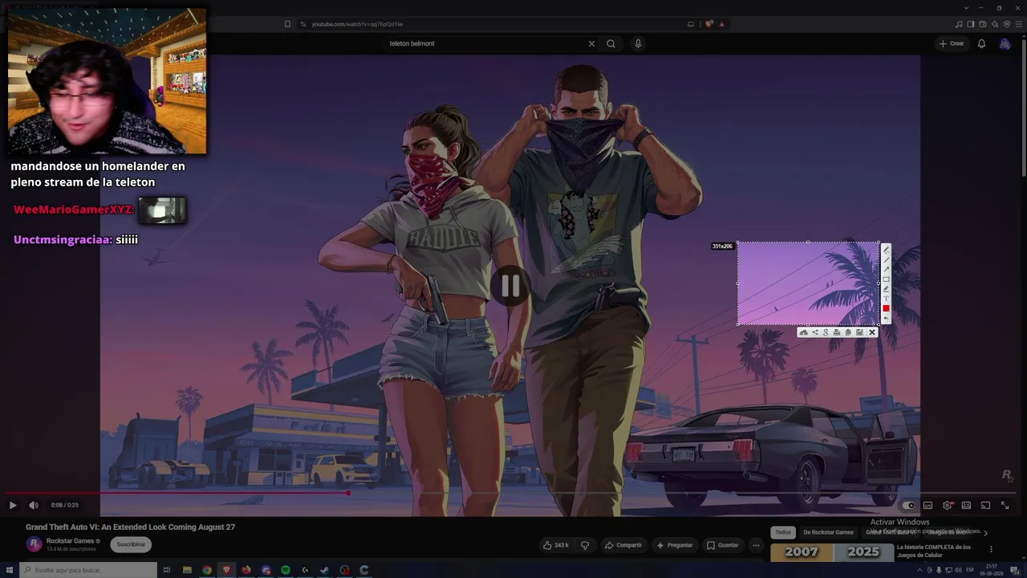Open Google Chrome from the taskbar

(x=207, y=570)
